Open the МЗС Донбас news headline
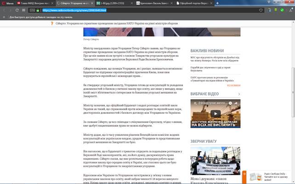 [x=215, y=59]
